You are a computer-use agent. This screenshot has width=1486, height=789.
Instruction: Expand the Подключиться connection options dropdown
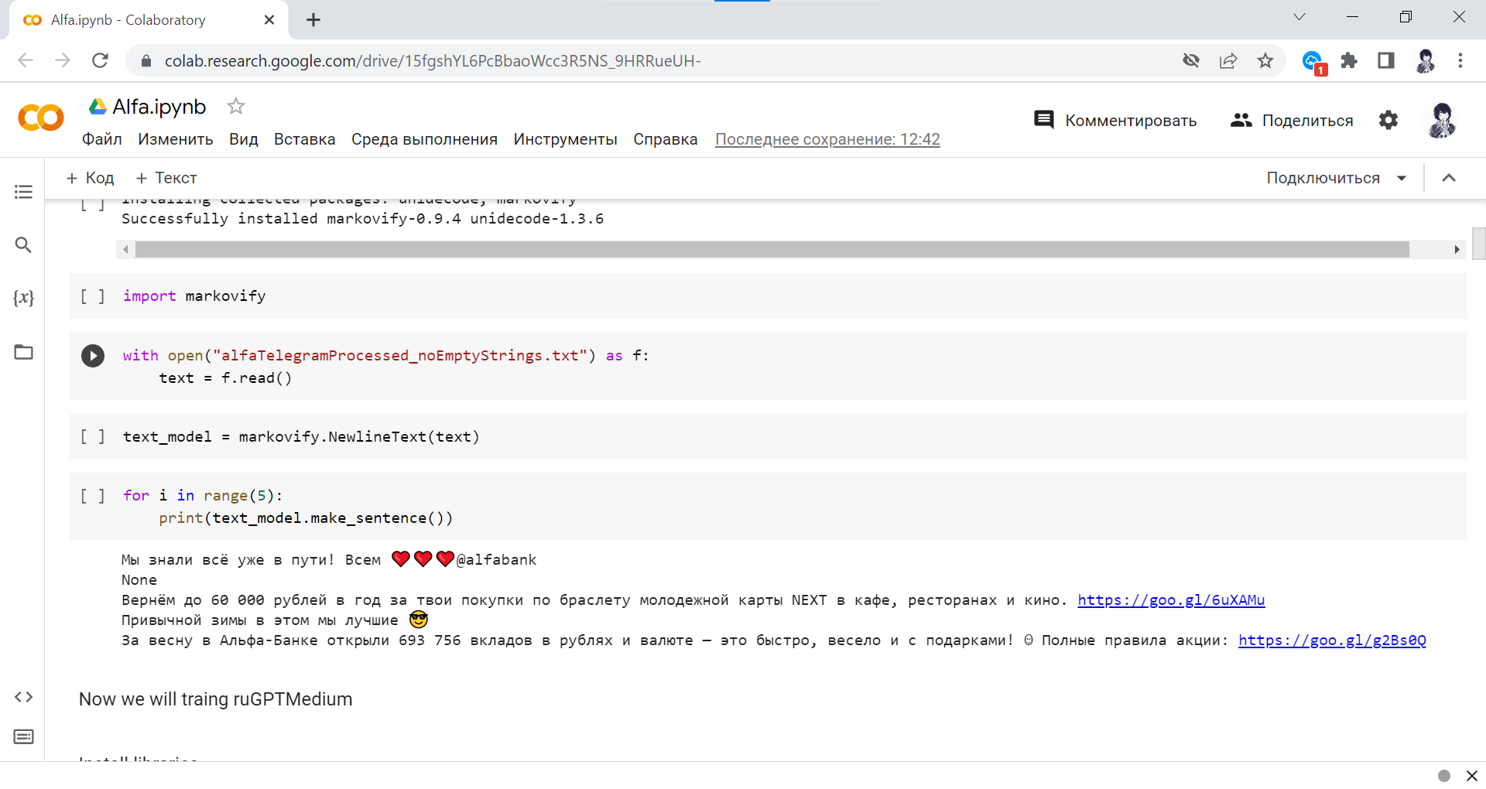point(1402,177)
